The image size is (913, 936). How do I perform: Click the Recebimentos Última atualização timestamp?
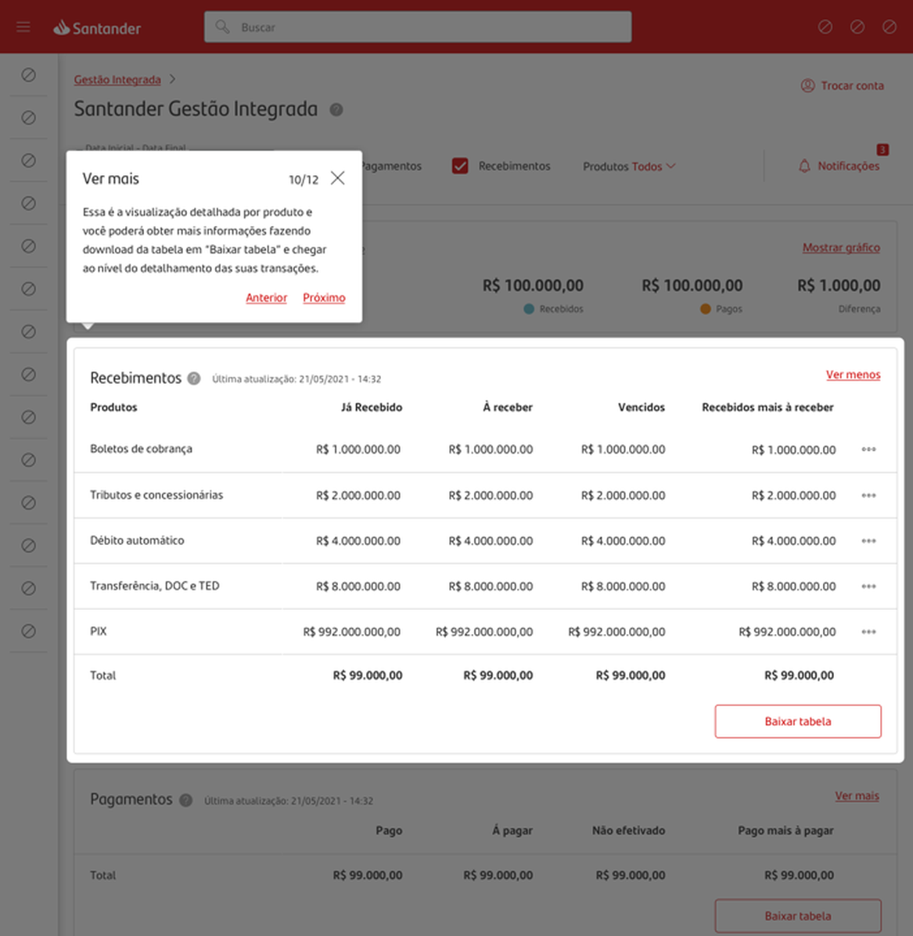pyautogui.click(x=297, y=379)
